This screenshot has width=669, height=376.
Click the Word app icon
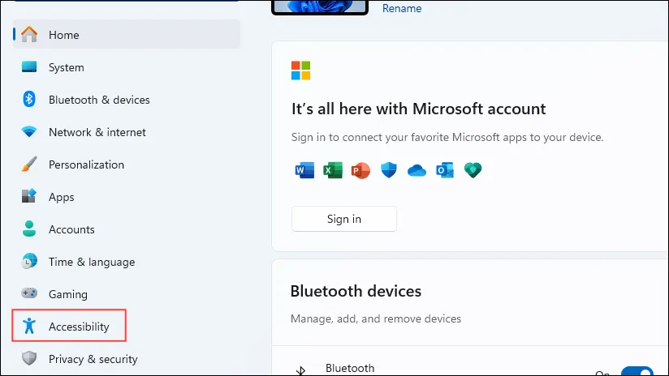304,170
